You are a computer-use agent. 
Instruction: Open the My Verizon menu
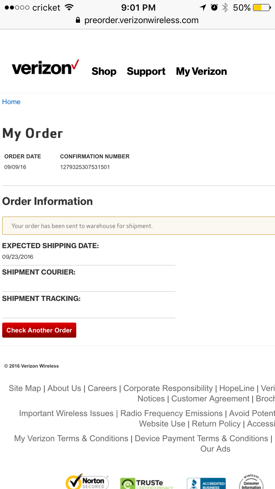pos(201,71)
